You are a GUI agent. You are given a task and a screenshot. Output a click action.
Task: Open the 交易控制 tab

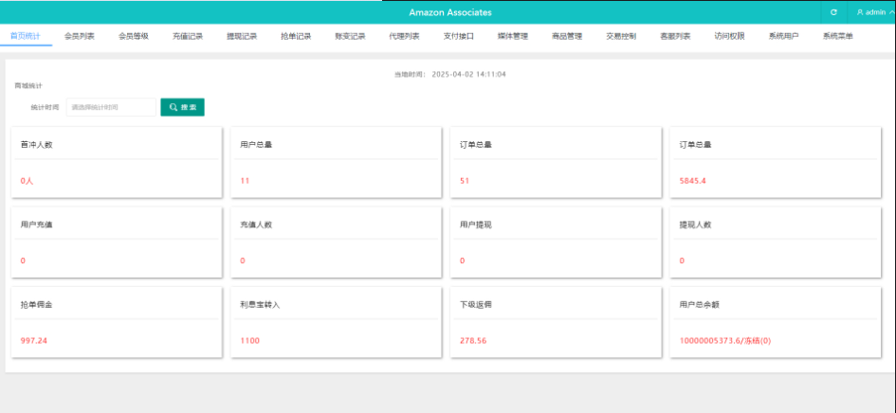point(621,36)
